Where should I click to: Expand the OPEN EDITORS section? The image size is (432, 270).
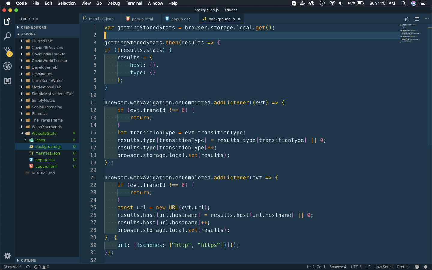(x=47, y=27)
